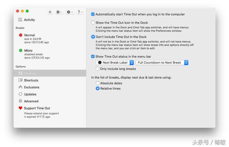Click the Shortcuts keyboard icon
229x147 pixels.
point(20,80)
